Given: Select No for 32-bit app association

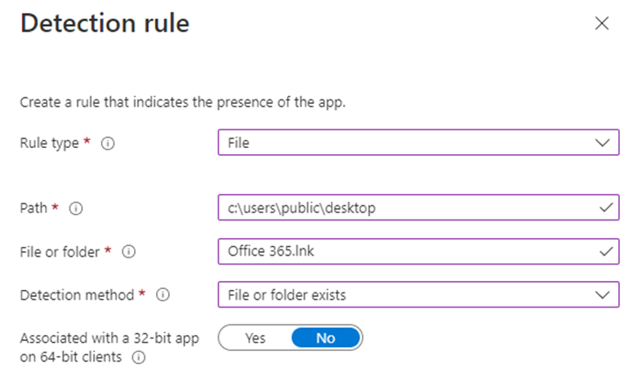Looking at the screenshot, I should tap(325, 338).
